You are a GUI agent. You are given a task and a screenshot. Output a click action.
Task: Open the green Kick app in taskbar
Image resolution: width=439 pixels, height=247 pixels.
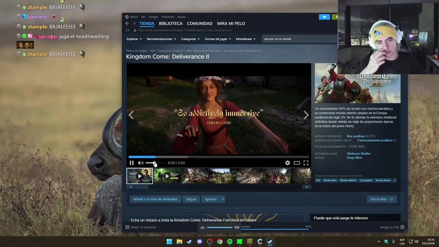click(x=240, y=242)
